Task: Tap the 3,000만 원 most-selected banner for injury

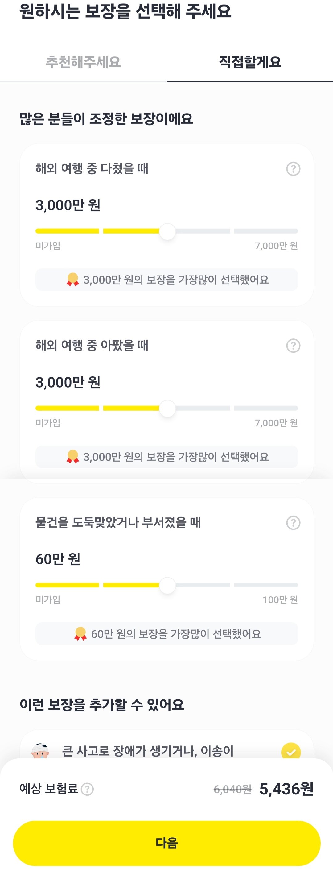Action: tap(166, 280)
